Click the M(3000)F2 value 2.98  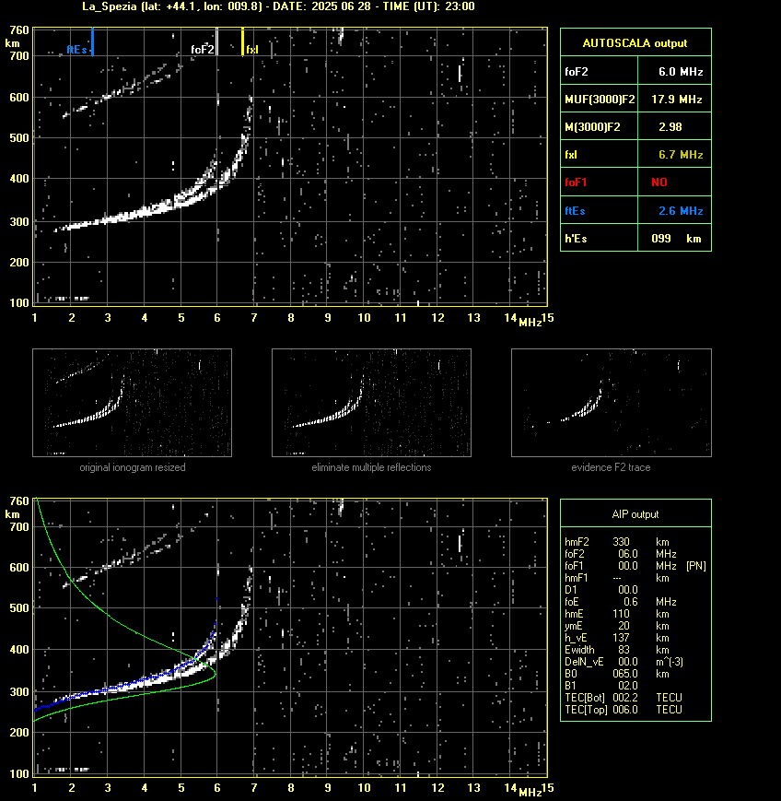(x=670, y=126)
